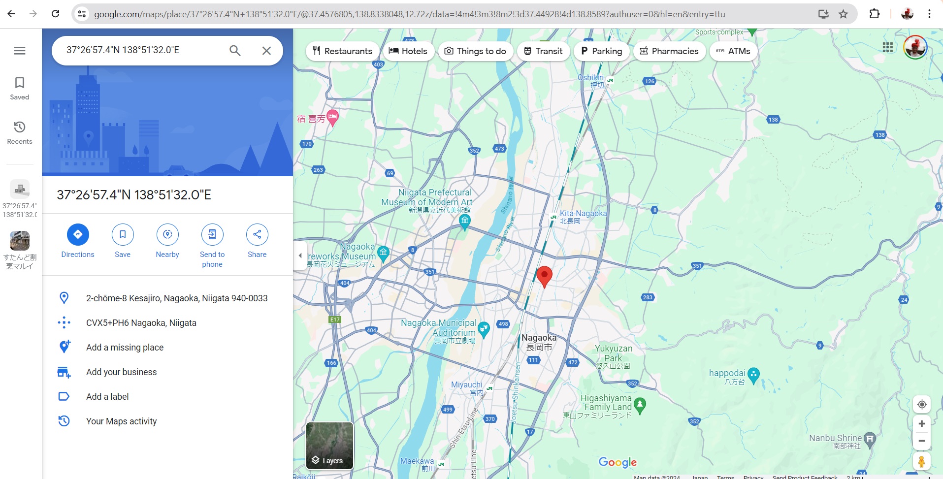
Task: Open recent coordinates item in sidebar
Action: [20, 199]
